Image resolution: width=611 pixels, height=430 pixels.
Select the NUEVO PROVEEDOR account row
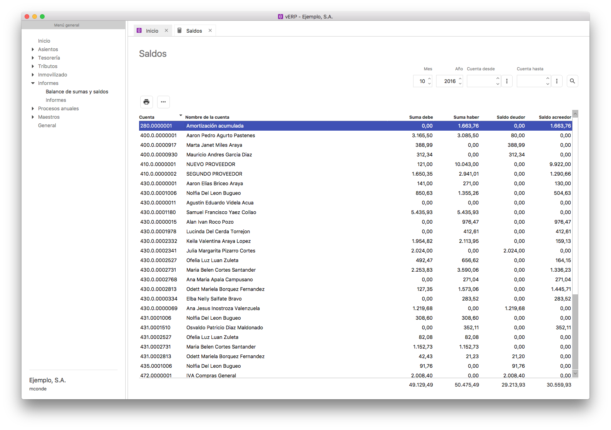click(x=211, y=164)
